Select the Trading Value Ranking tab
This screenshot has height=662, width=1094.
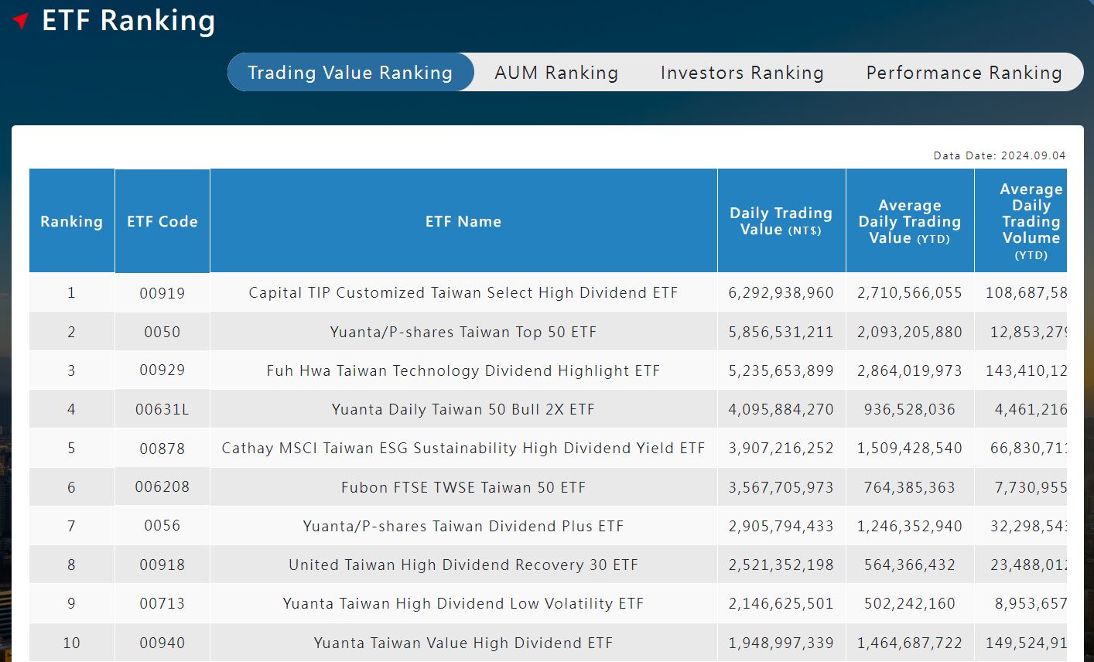[350, 73]
